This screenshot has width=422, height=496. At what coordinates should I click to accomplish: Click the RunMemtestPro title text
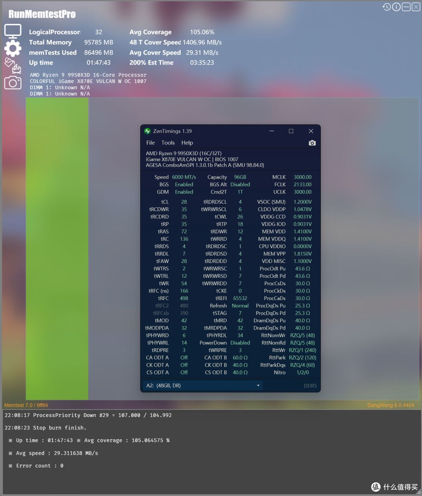coord(42,14)
